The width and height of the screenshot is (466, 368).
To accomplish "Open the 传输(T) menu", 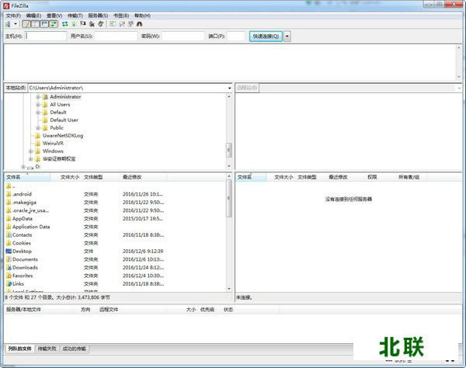I will pos(75,16).
